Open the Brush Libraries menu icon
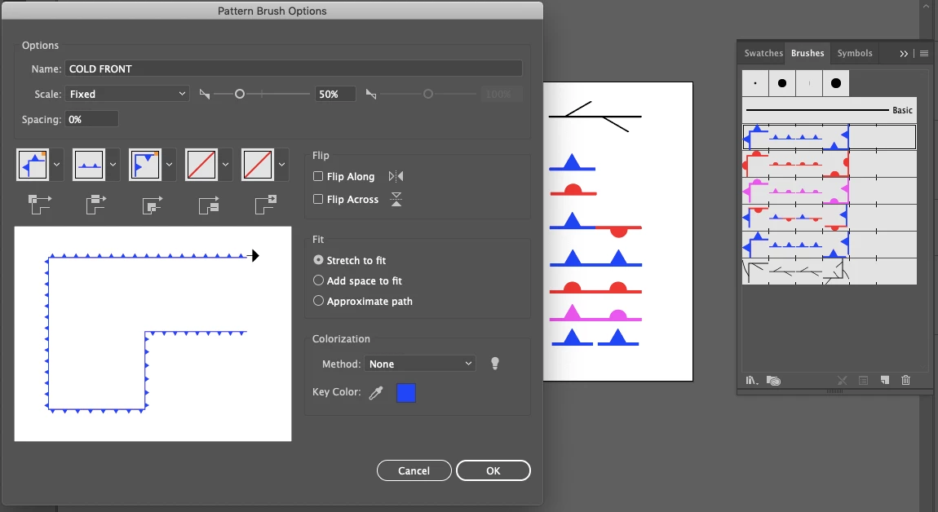 (x=752, y=381)
